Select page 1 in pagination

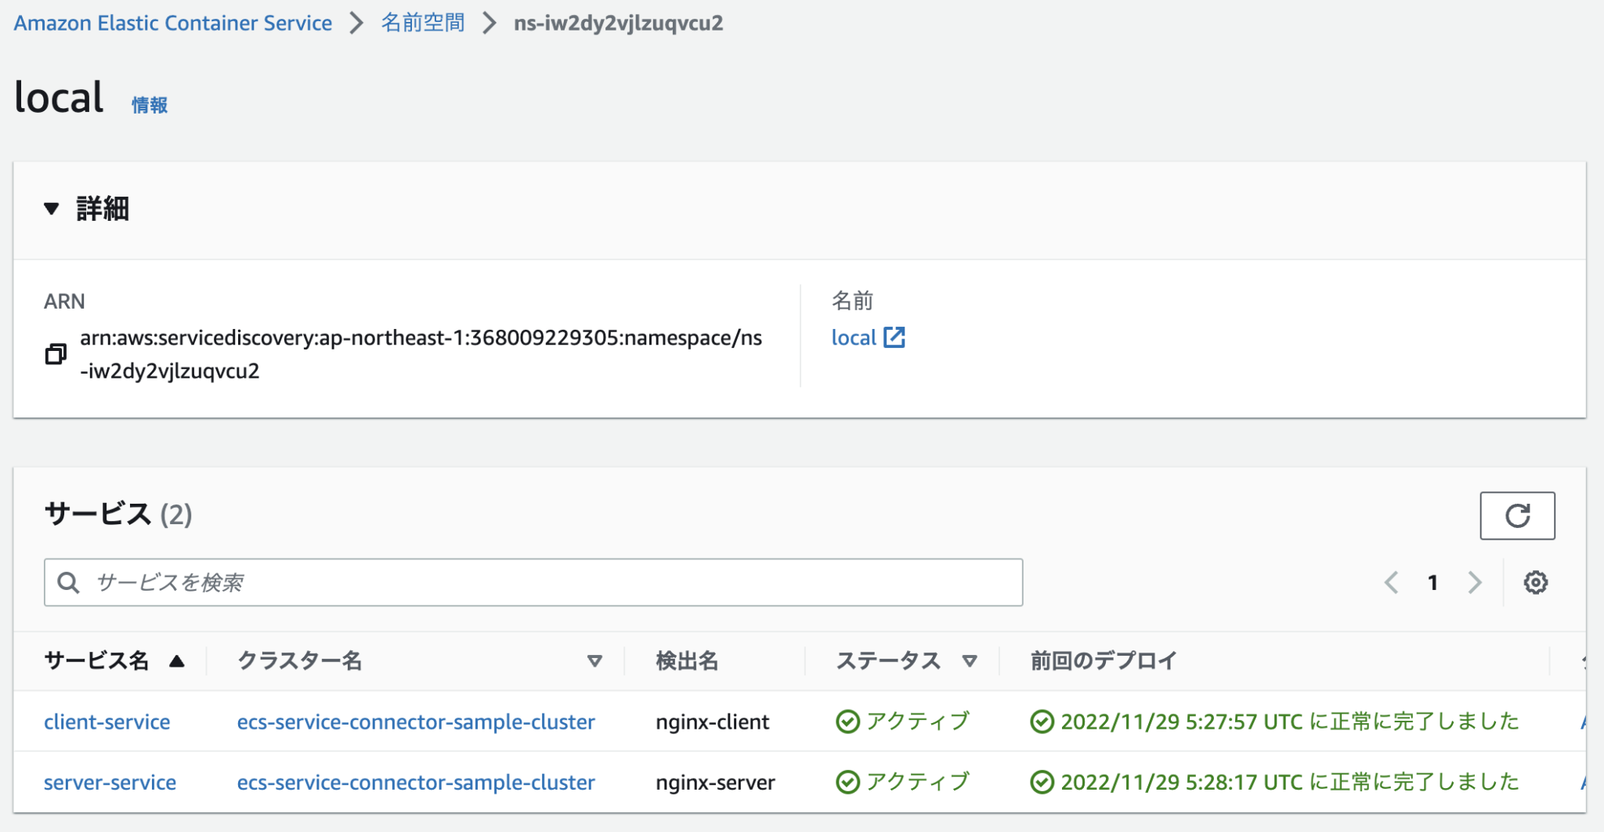[x=1433, y=582]
